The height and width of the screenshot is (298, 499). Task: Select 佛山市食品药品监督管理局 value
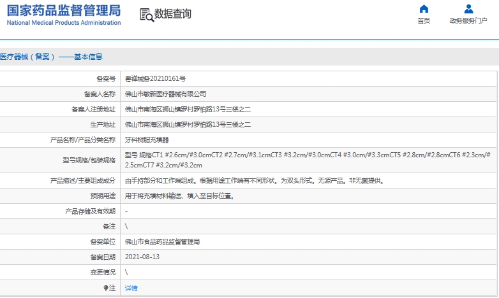(x=162, y=242)
